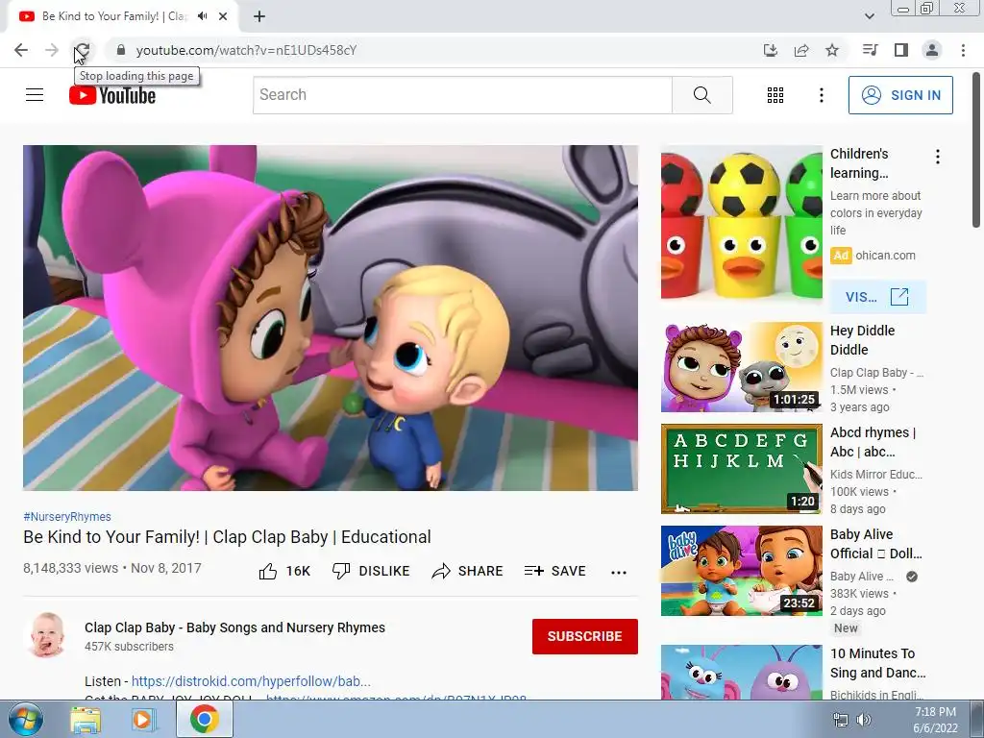This screenshot has height=738, width=984.
Task: Open #NurseryRhymes hashtag link
Action: click(67, 516)
